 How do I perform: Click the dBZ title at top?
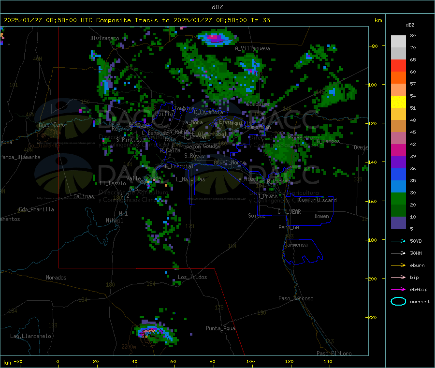217,7
